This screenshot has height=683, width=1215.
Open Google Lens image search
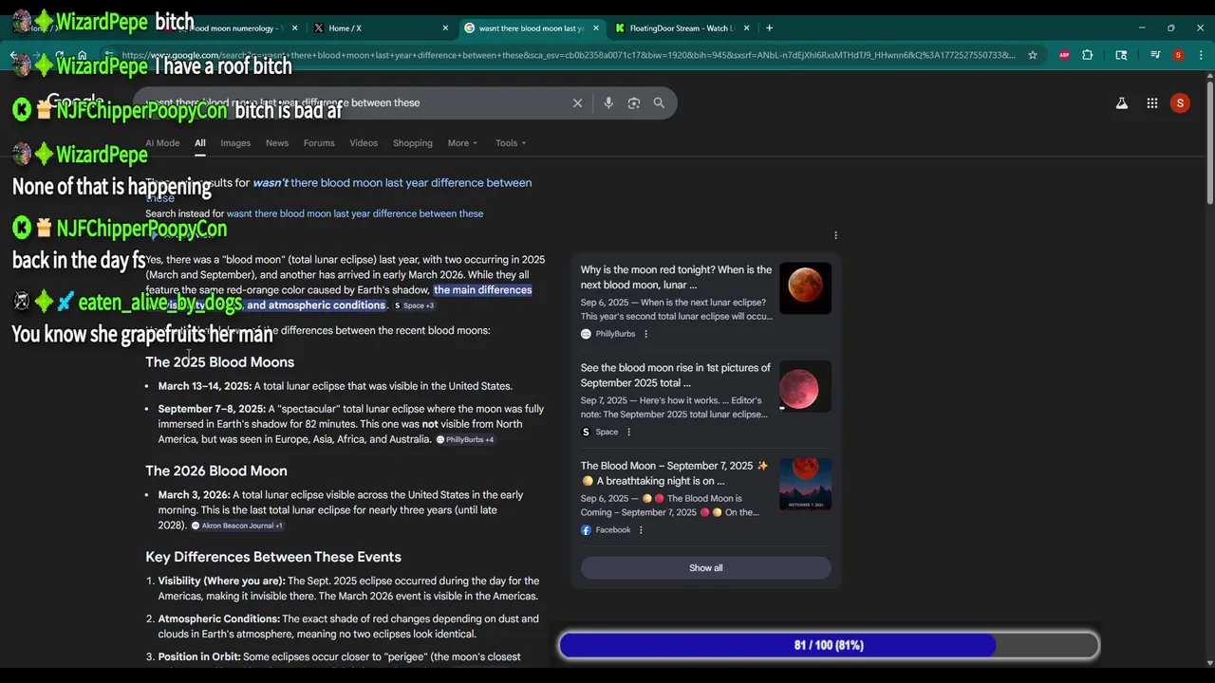(634, 102)
